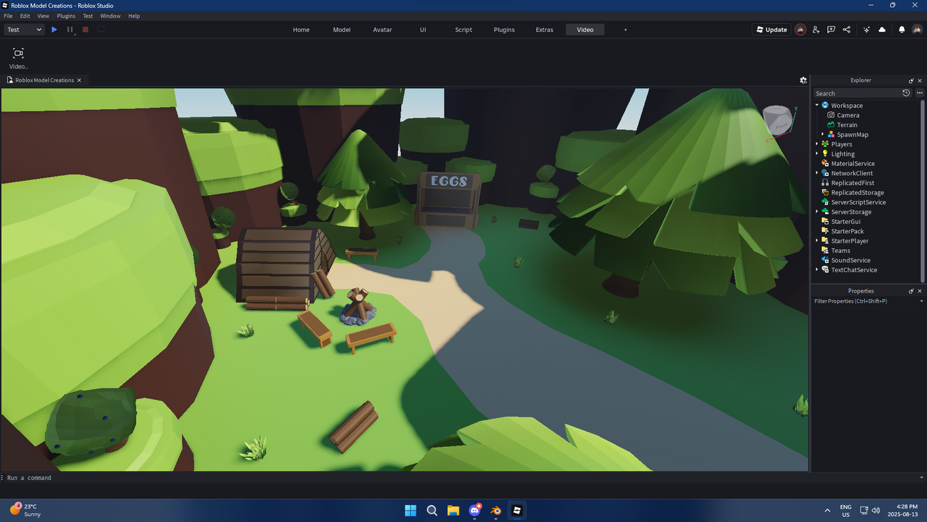Open viewport settings gear icon
This screenshot has width=927, height=522.
coord(803,80)
